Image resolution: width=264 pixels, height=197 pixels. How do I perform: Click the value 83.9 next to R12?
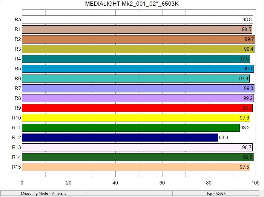pyautogui.click(x=223, y=138)
